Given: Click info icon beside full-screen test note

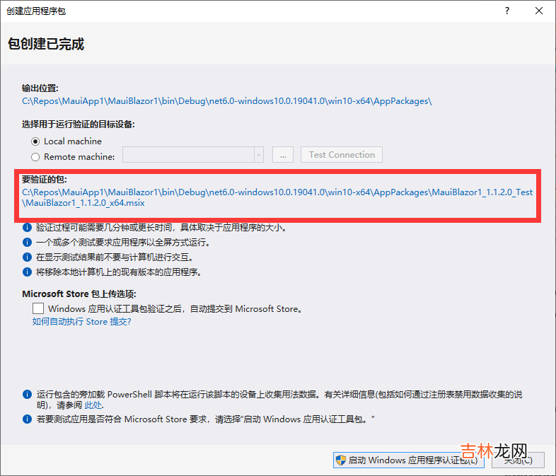Looking at the screenshot, I should 27,243.
